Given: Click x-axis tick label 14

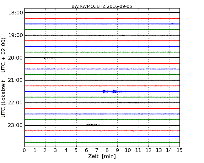Looking at the screenshot, I should tap(169, 150).
